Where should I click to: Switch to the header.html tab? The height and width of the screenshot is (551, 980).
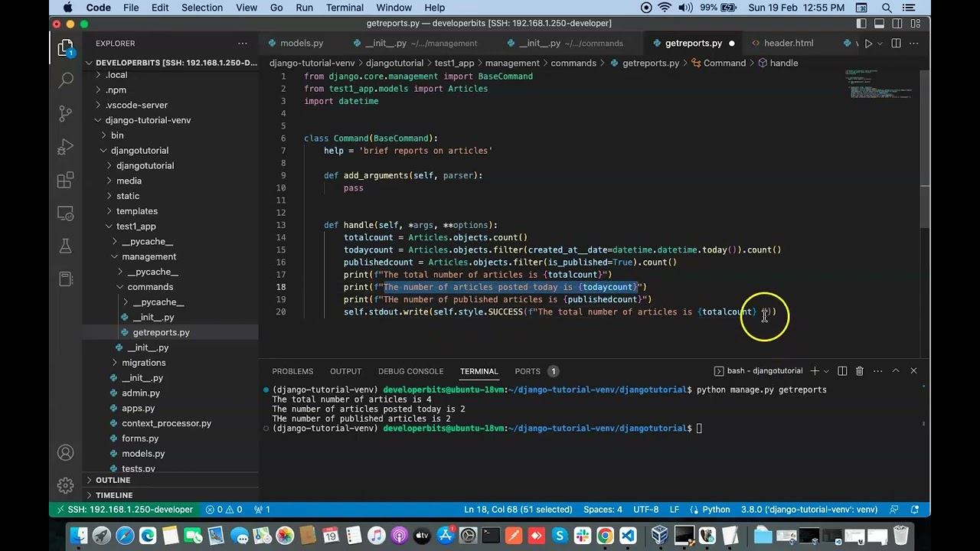[x=788, y=44]
